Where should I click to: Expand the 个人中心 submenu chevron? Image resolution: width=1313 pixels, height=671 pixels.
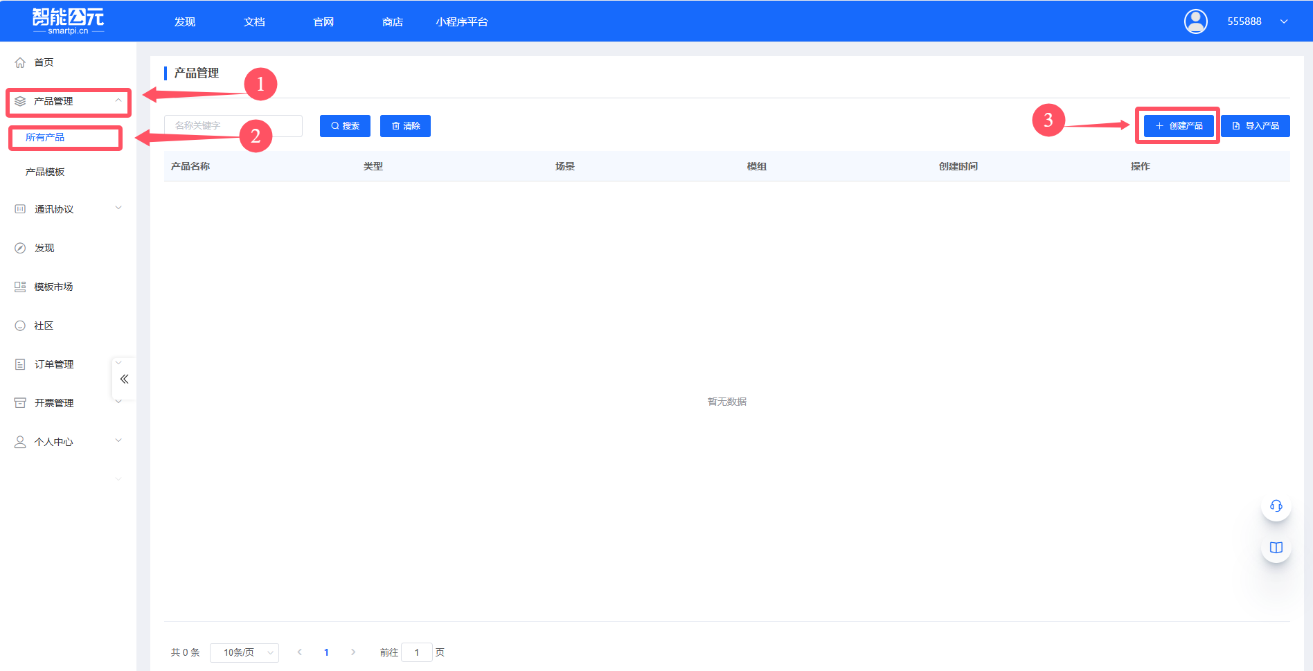[x=118, y=440]
